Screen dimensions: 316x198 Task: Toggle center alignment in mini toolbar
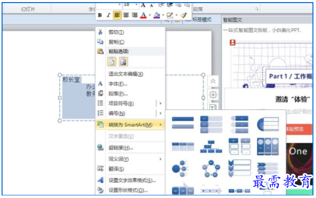coord(126,15)
